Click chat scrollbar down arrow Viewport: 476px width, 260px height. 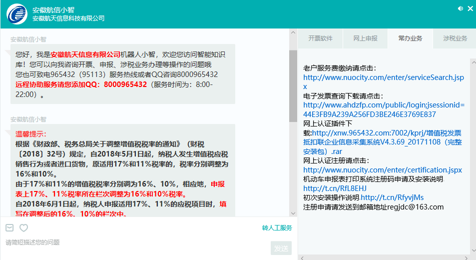tap(293, 213)
